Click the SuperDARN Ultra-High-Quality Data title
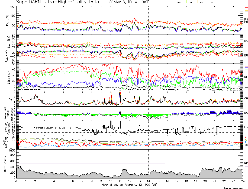The width and height of the screenshot is (248, 189). [x=54, y=2]
